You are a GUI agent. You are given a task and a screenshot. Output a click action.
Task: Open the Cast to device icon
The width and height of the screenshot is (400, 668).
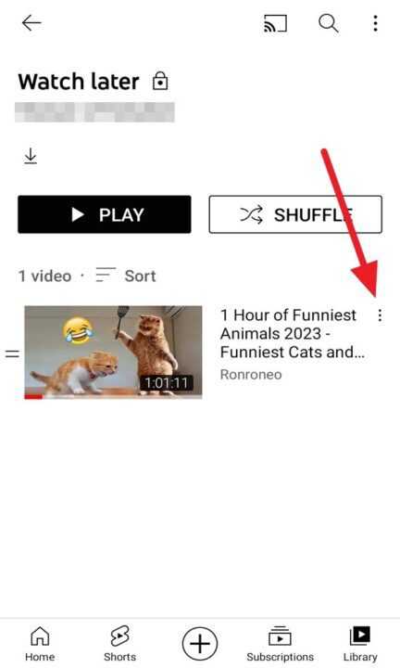[275, 23]
